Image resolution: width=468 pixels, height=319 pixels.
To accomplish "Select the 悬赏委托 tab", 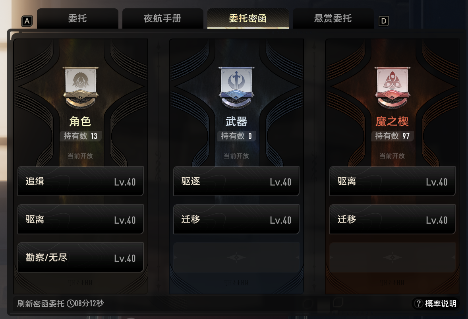I will 333,19.
